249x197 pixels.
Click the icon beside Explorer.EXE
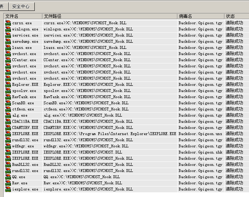pyautogui.click(x=8, y=84)
